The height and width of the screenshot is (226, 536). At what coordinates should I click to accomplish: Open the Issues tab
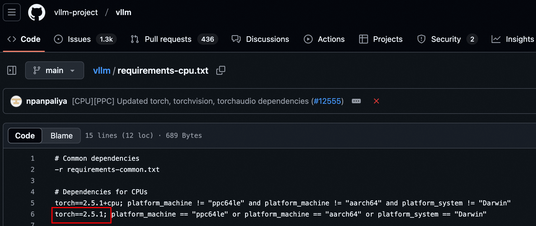(x=85, y=39)
